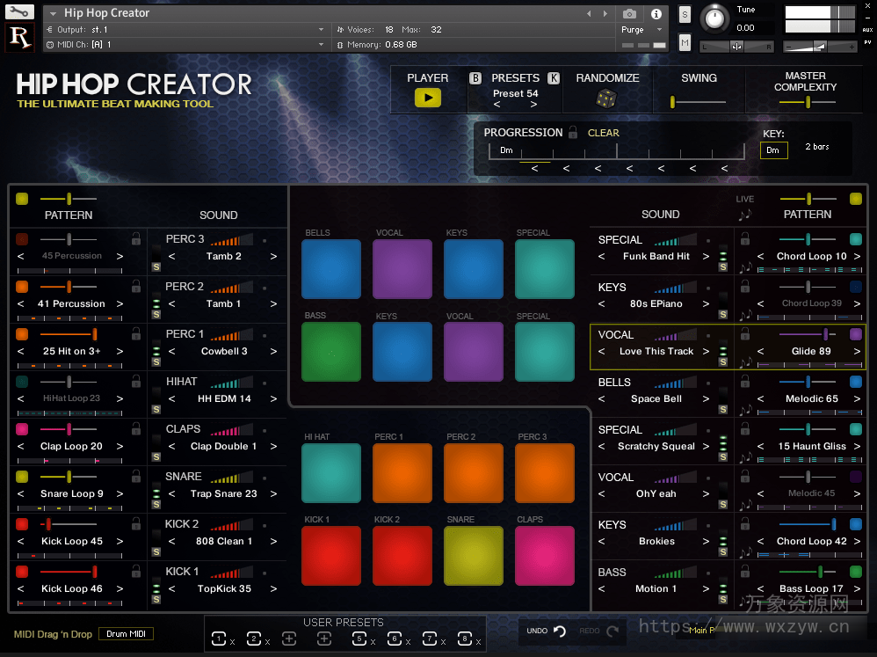
Task: Click the wrench icon at top left
Action: pos(19,12)
